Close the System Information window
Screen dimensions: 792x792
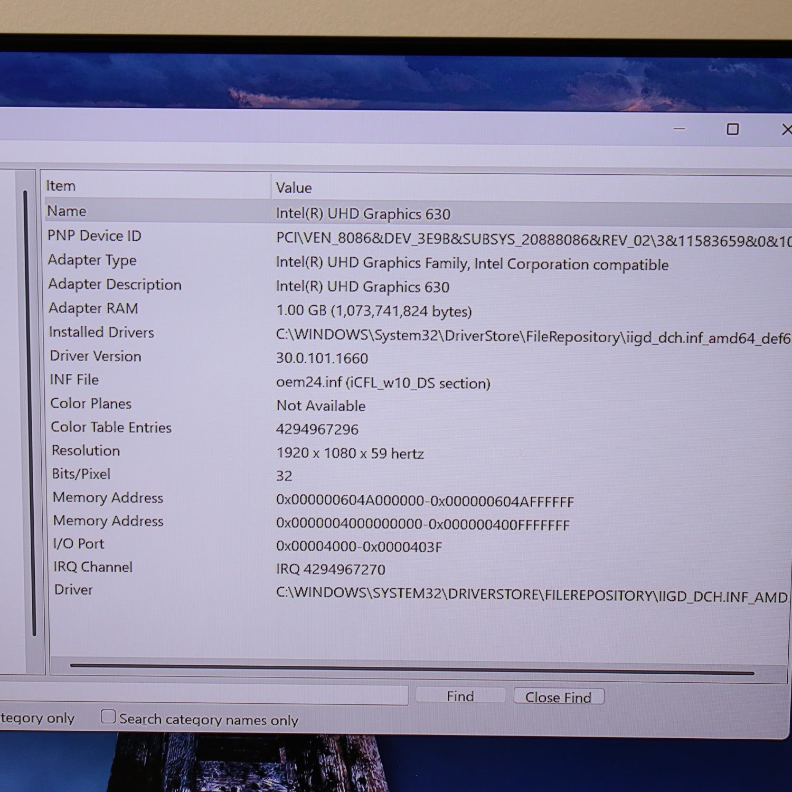tap(786, 129)
